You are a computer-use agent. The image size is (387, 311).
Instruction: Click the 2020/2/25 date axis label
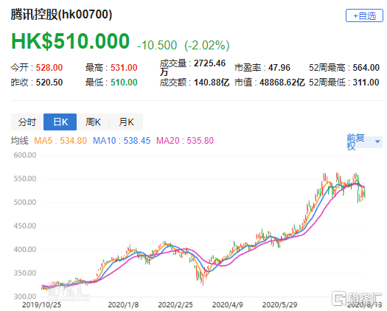click(x=175, y=305)
